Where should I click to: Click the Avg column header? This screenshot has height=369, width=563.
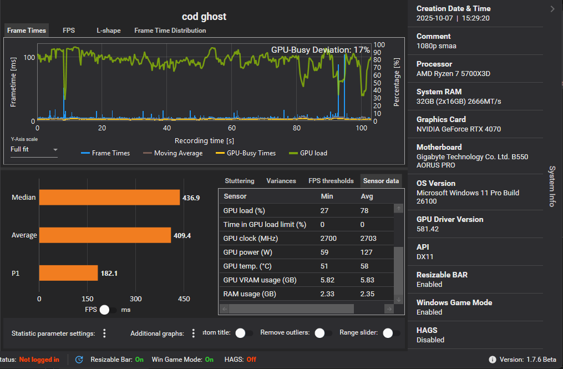[x=367, y=196]
